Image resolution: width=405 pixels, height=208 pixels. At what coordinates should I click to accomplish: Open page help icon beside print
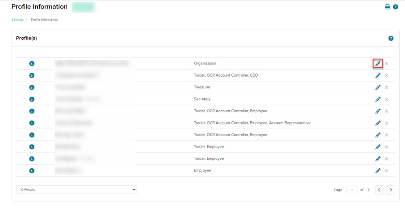[x=396, y=7]
